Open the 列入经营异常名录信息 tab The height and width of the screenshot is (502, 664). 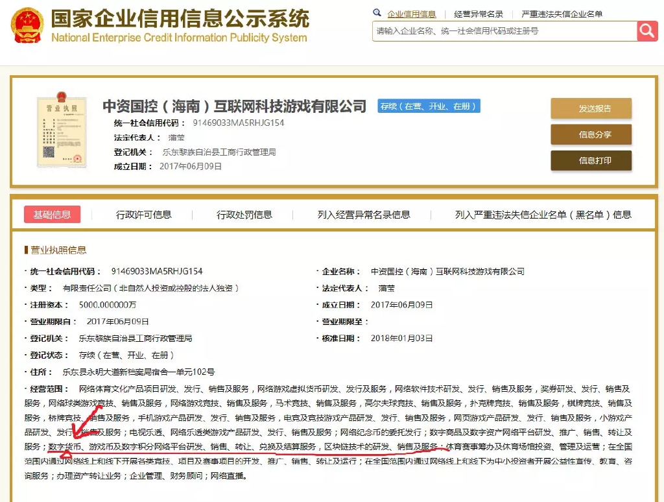coord(364,215)
